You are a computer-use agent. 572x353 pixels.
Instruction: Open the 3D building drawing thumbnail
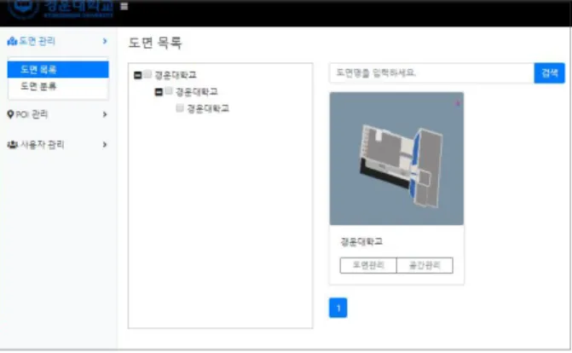[396, 159]
